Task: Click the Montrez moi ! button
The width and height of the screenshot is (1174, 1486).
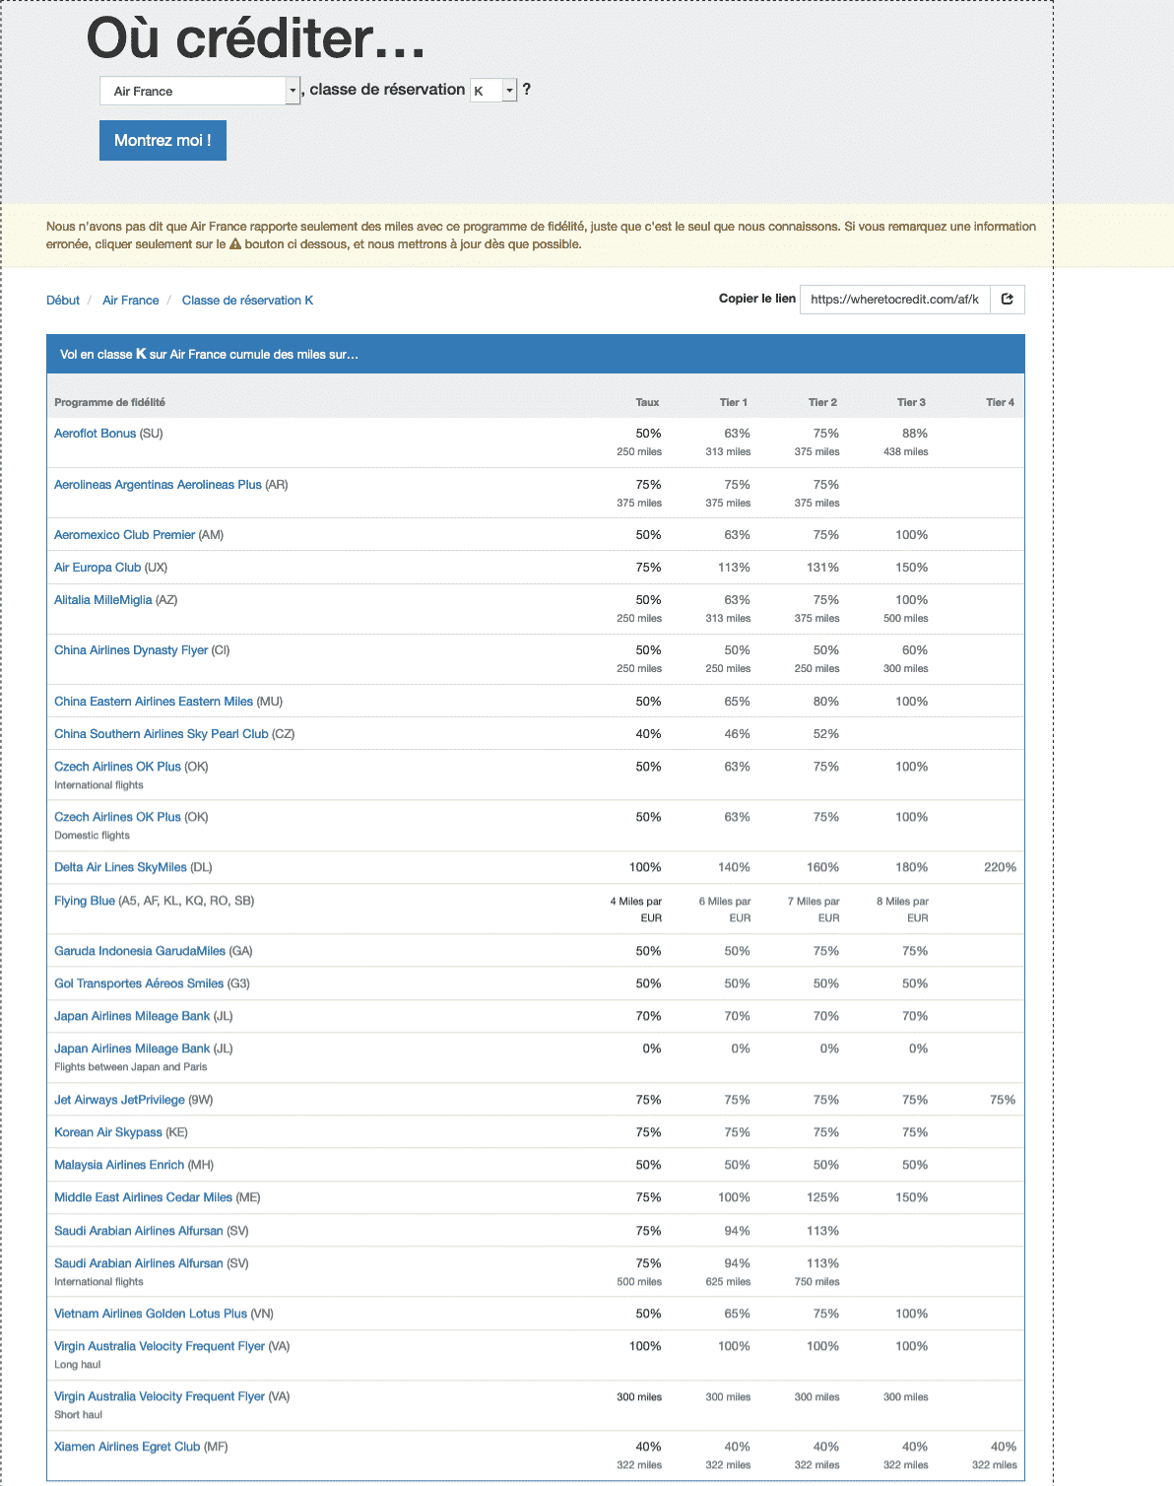Action: tap(163, 140)
